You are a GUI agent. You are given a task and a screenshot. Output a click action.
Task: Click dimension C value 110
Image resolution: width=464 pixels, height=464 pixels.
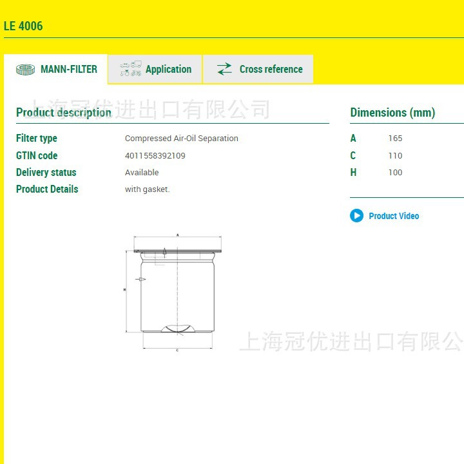point(395,156)
